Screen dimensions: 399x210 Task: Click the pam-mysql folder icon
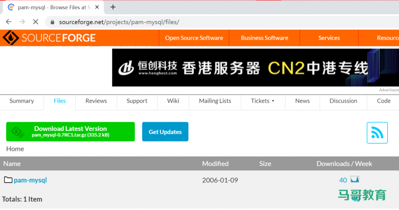[x=8, y=180]
